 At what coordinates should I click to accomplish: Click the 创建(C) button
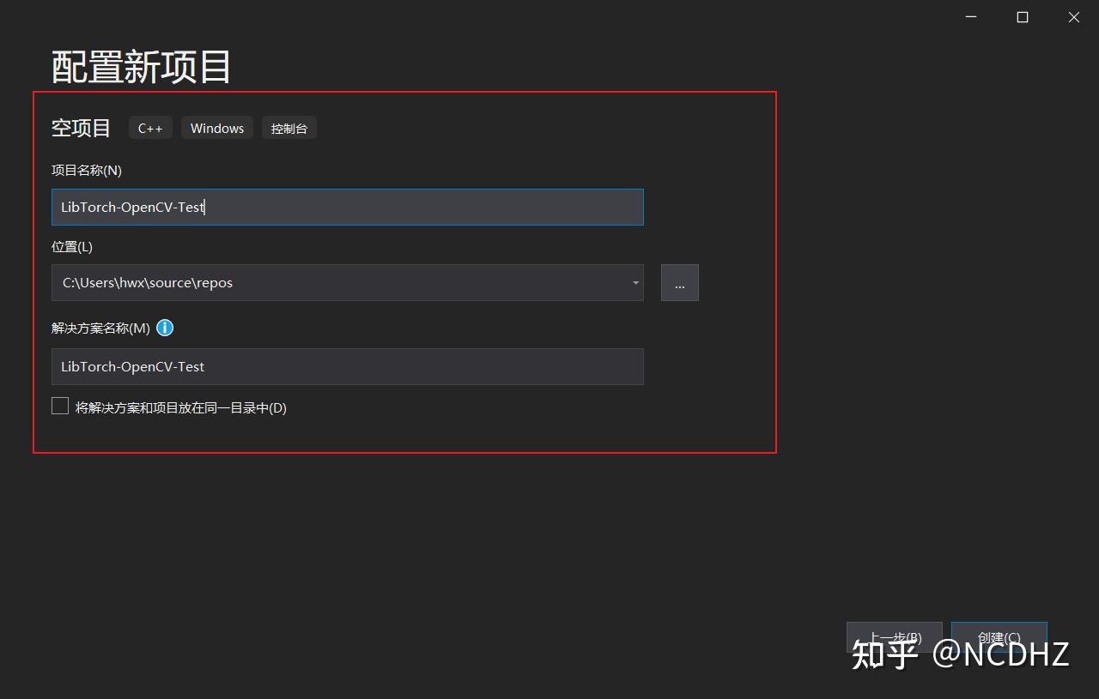click(999, 637)
